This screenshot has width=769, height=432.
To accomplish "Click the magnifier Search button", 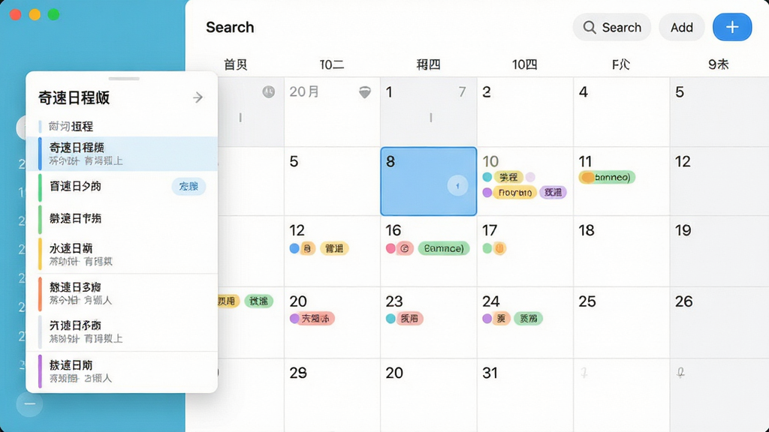I will [x=611, y=27].
